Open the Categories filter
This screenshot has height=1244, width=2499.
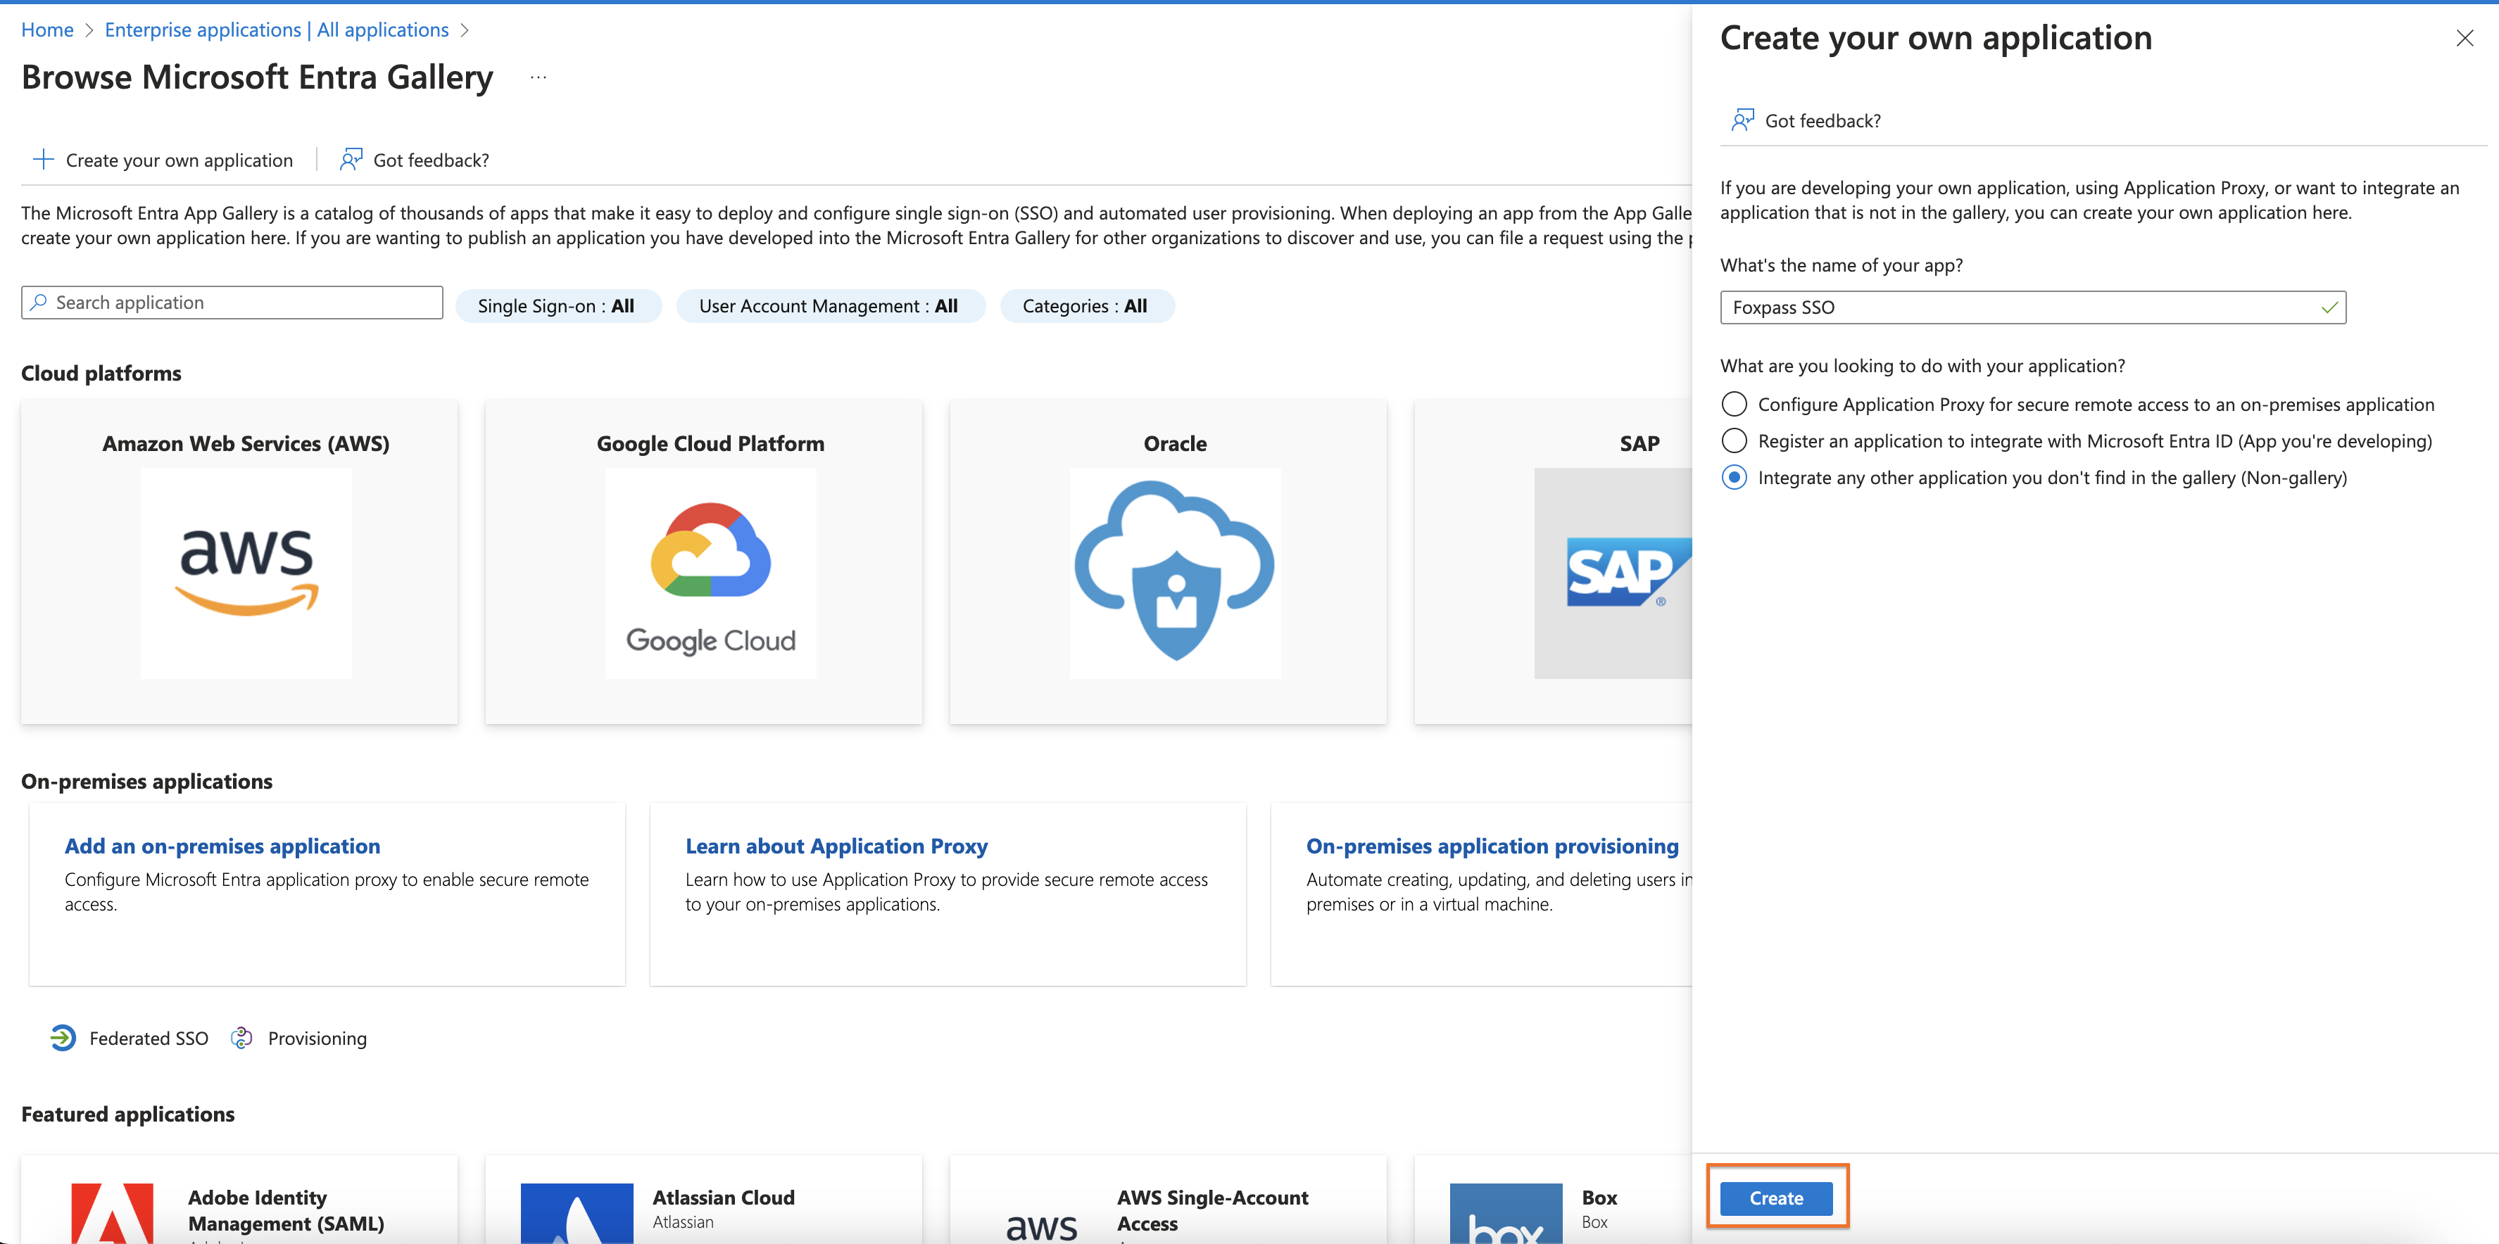pos(1086,306)
